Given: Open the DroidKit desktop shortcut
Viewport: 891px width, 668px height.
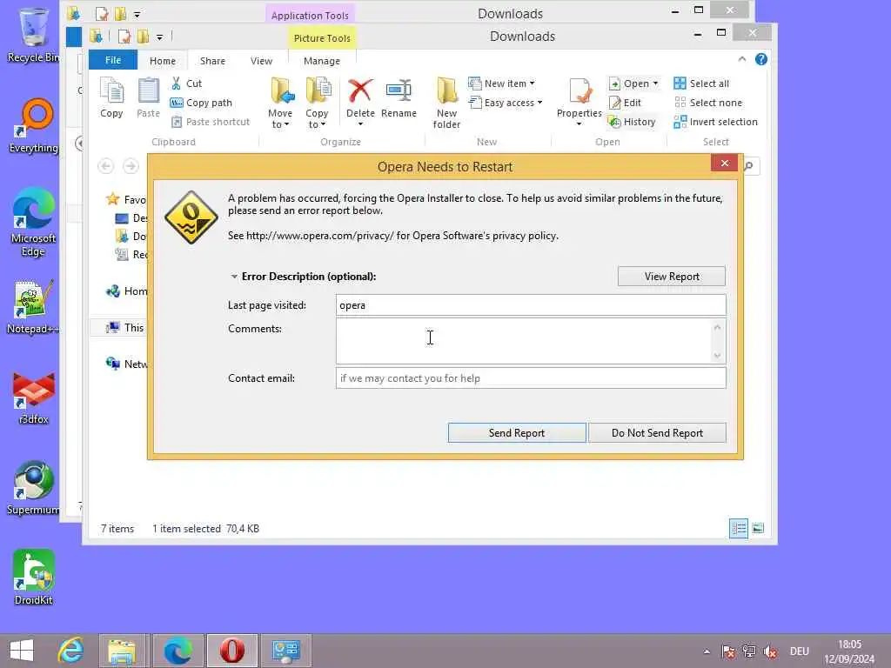Looking at the screenshot, I should point(34,578).
